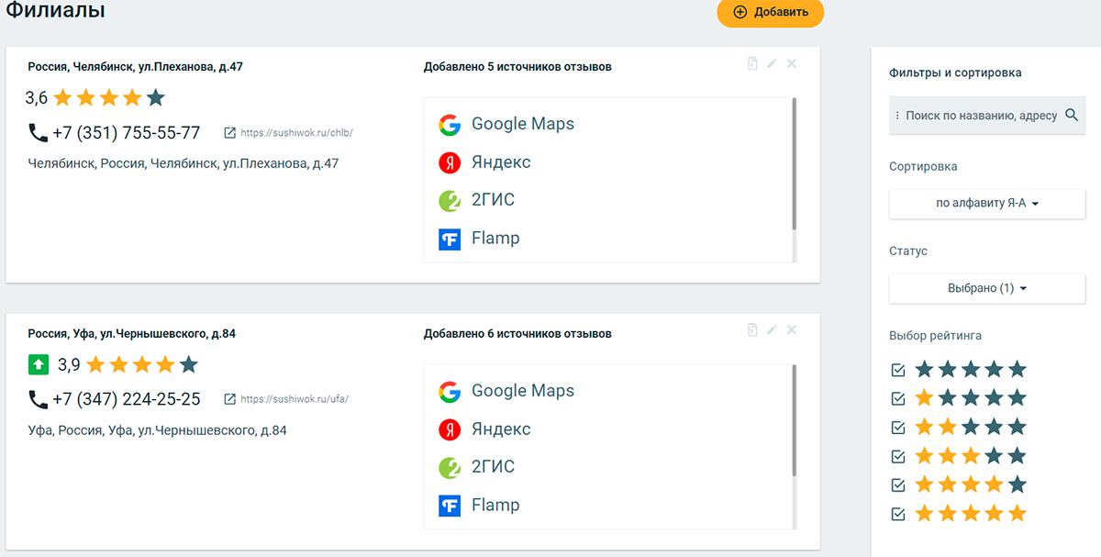Click the document icon on the Ufa branch card

click(752, 329)
